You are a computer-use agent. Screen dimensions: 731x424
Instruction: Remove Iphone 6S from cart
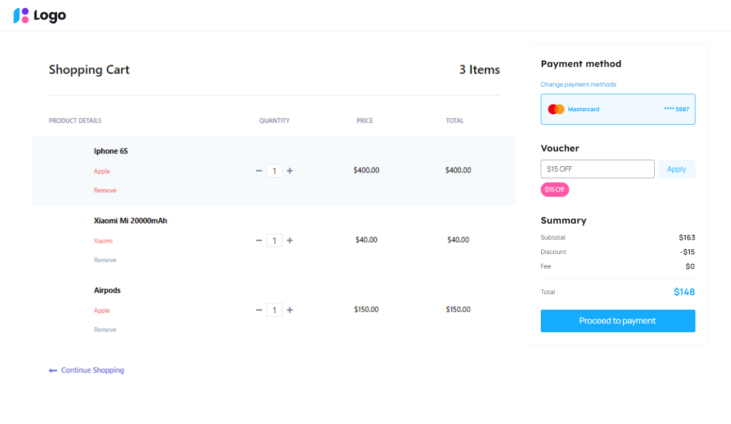click(105, 190)
